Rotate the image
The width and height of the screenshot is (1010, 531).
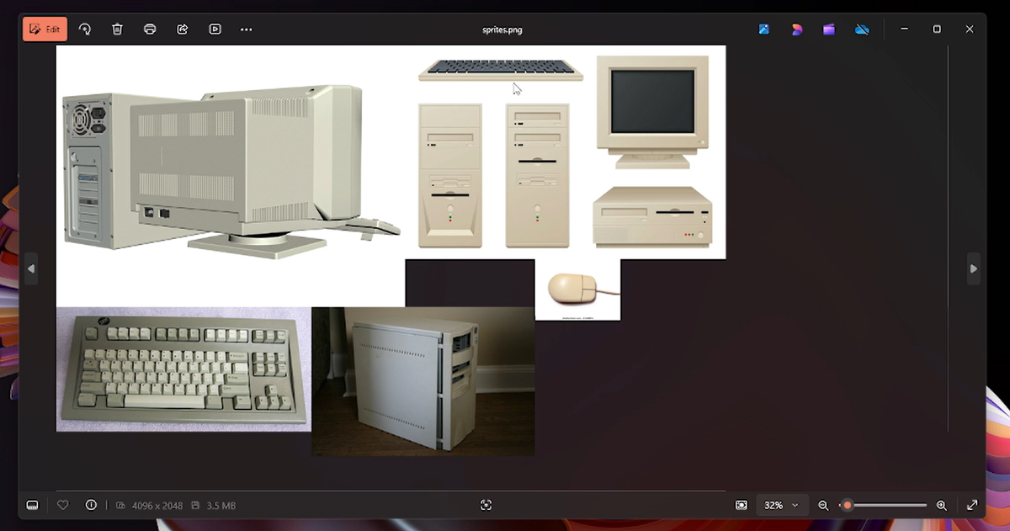(85, 29)
